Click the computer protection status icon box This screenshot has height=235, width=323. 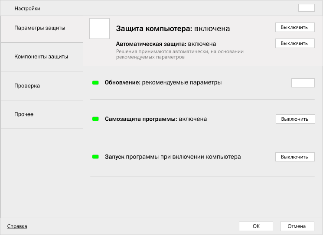click(x=99, y=29)
